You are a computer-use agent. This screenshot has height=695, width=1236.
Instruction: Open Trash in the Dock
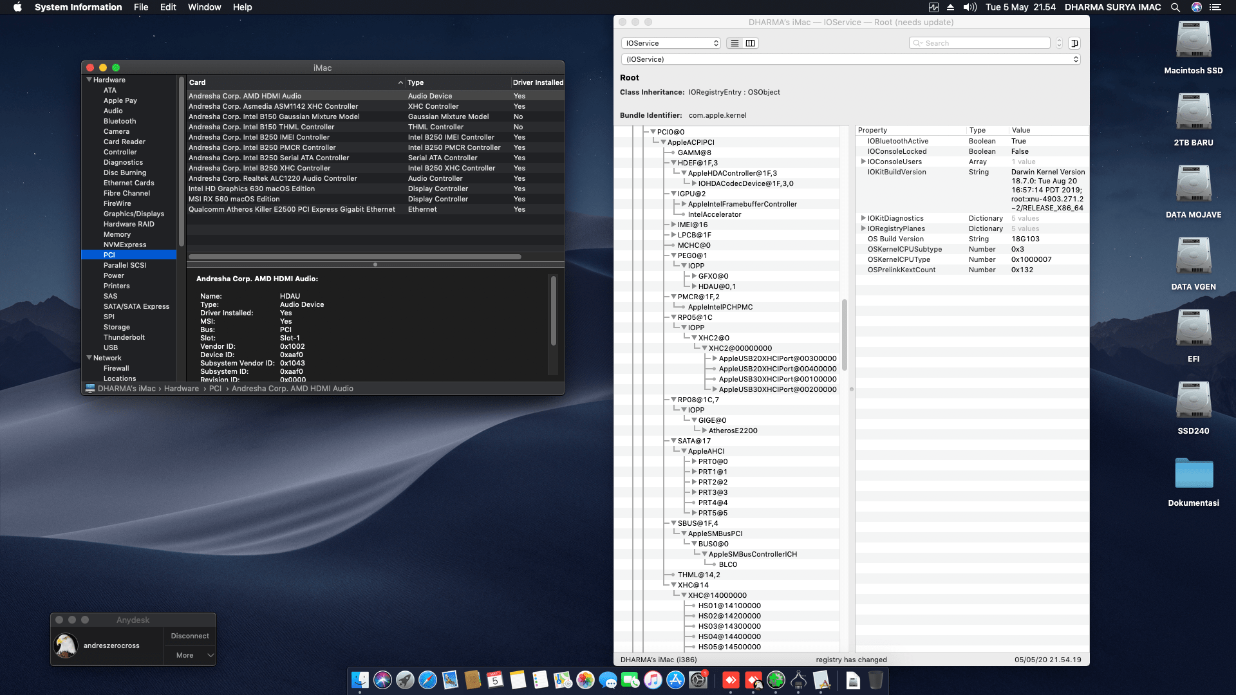coord(876,680)
